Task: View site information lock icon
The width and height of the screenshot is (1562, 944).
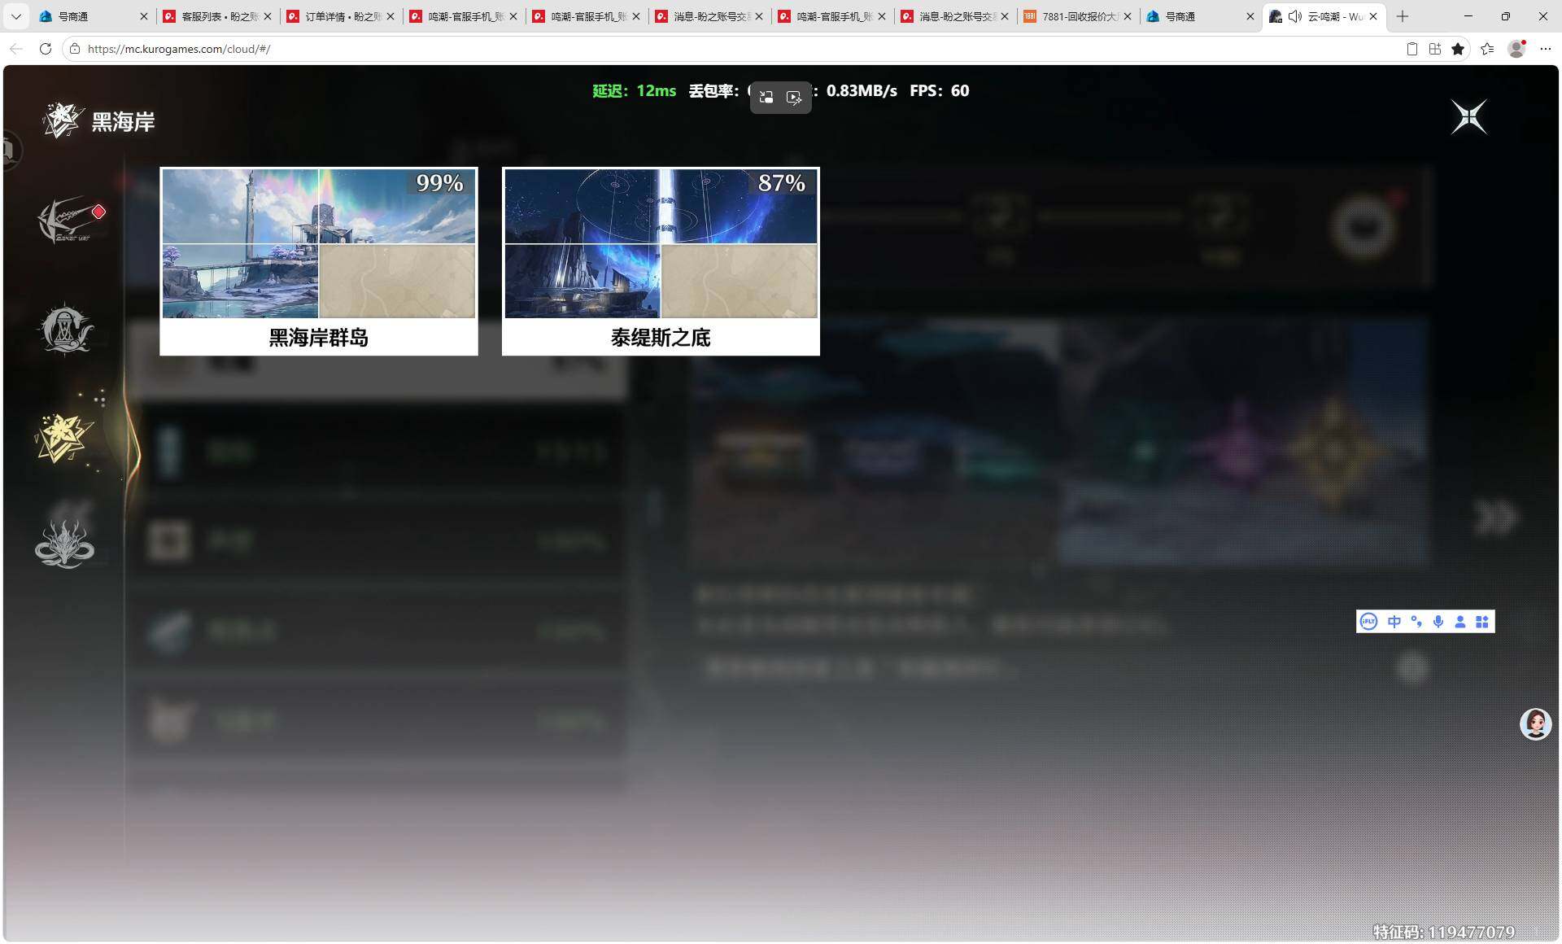Action: pos(74,49)
